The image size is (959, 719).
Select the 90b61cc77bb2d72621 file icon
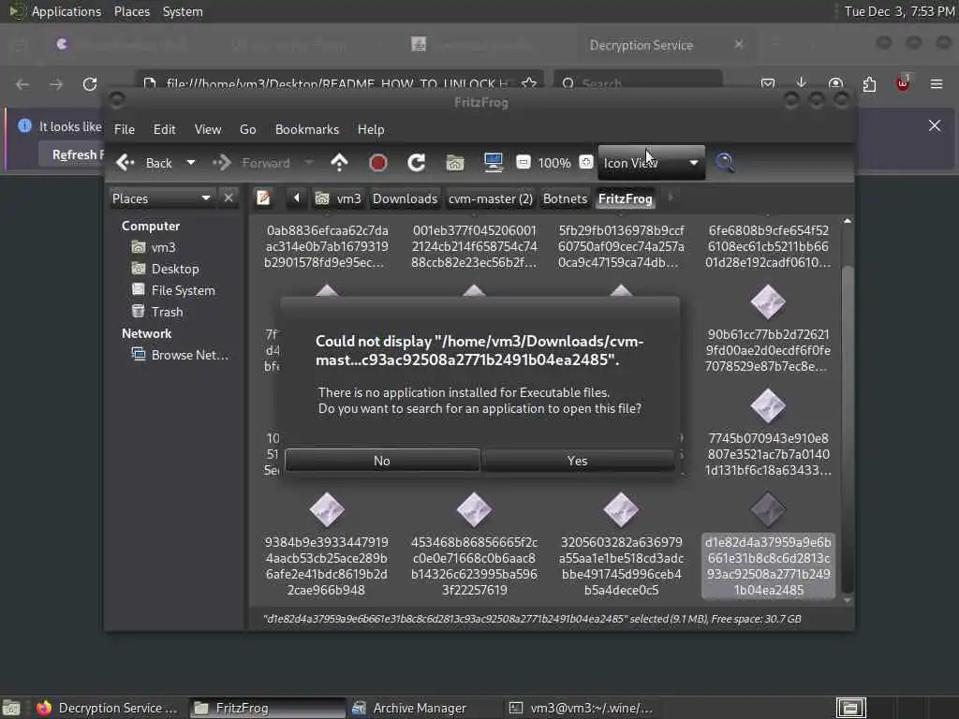(x=768, y=302)
